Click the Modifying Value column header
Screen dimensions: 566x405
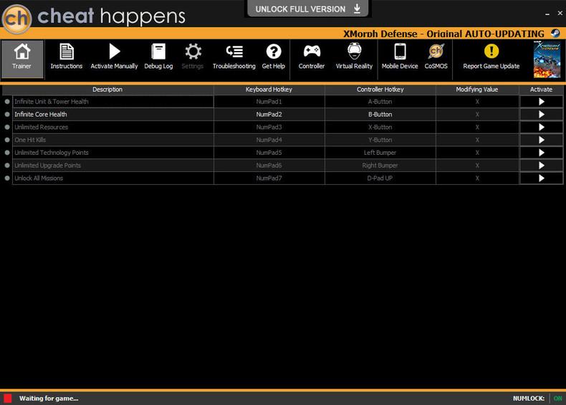477,90
